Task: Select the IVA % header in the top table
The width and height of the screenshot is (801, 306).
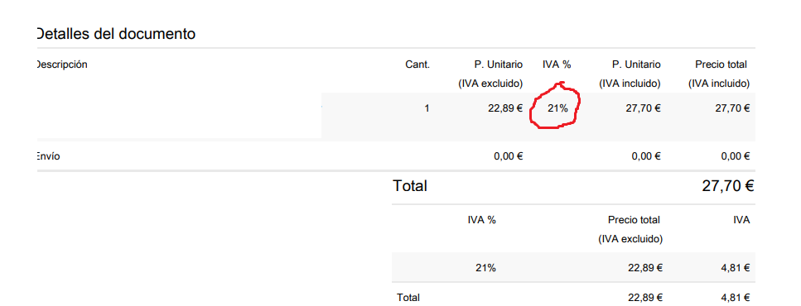Action: coord(557,65)
